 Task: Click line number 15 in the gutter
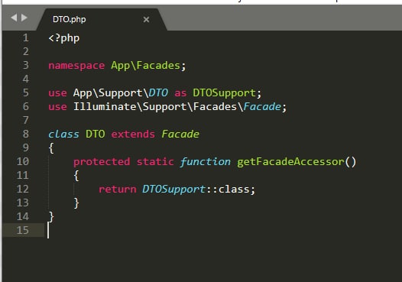[23, 230]
